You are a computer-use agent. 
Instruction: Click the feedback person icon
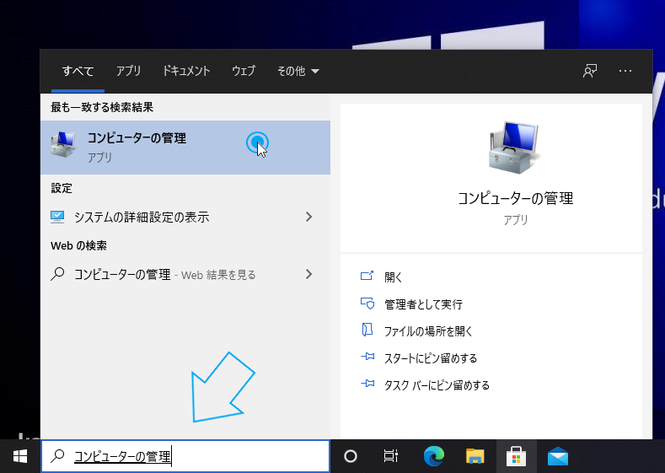pos(589,71)
